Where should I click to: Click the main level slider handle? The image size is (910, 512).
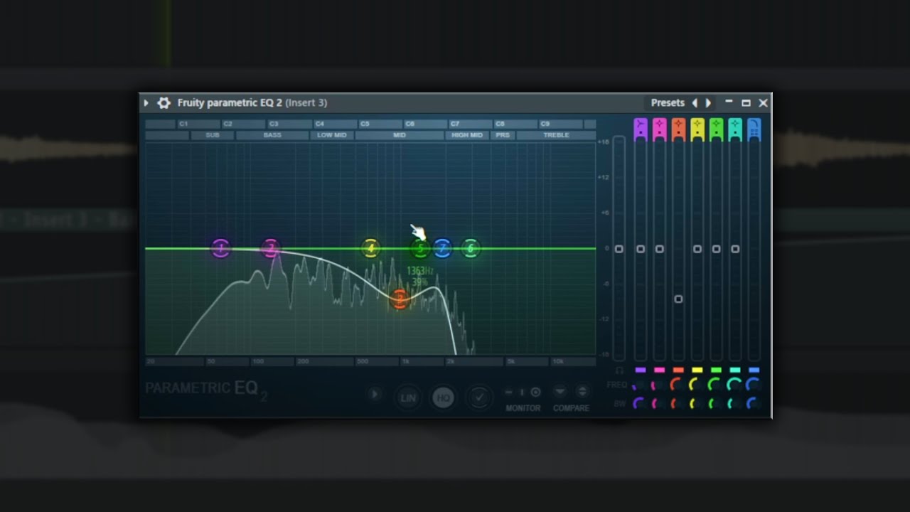click(619, 249)
